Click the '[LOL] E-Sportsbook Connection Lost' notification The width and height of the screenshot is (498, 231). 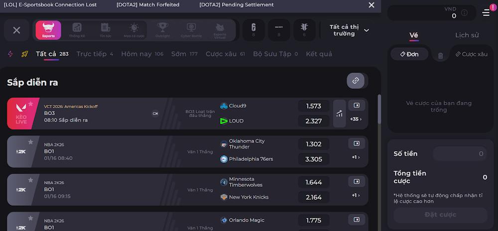coord(50,5)
